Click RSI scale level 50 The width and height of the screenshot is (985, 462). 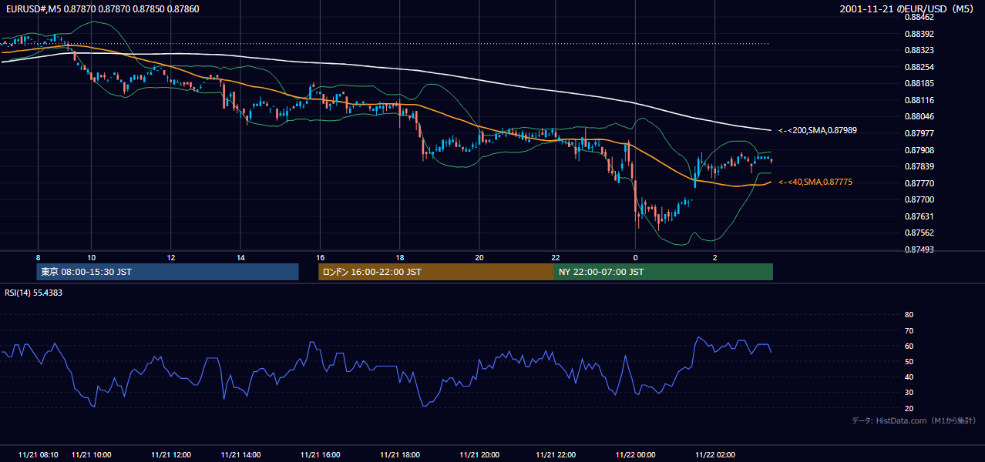click(x=909, y=361)
